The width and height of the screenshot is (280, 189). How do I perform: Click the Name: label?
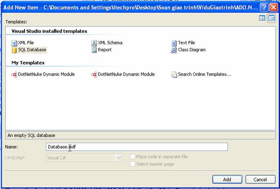coord(11,147)
